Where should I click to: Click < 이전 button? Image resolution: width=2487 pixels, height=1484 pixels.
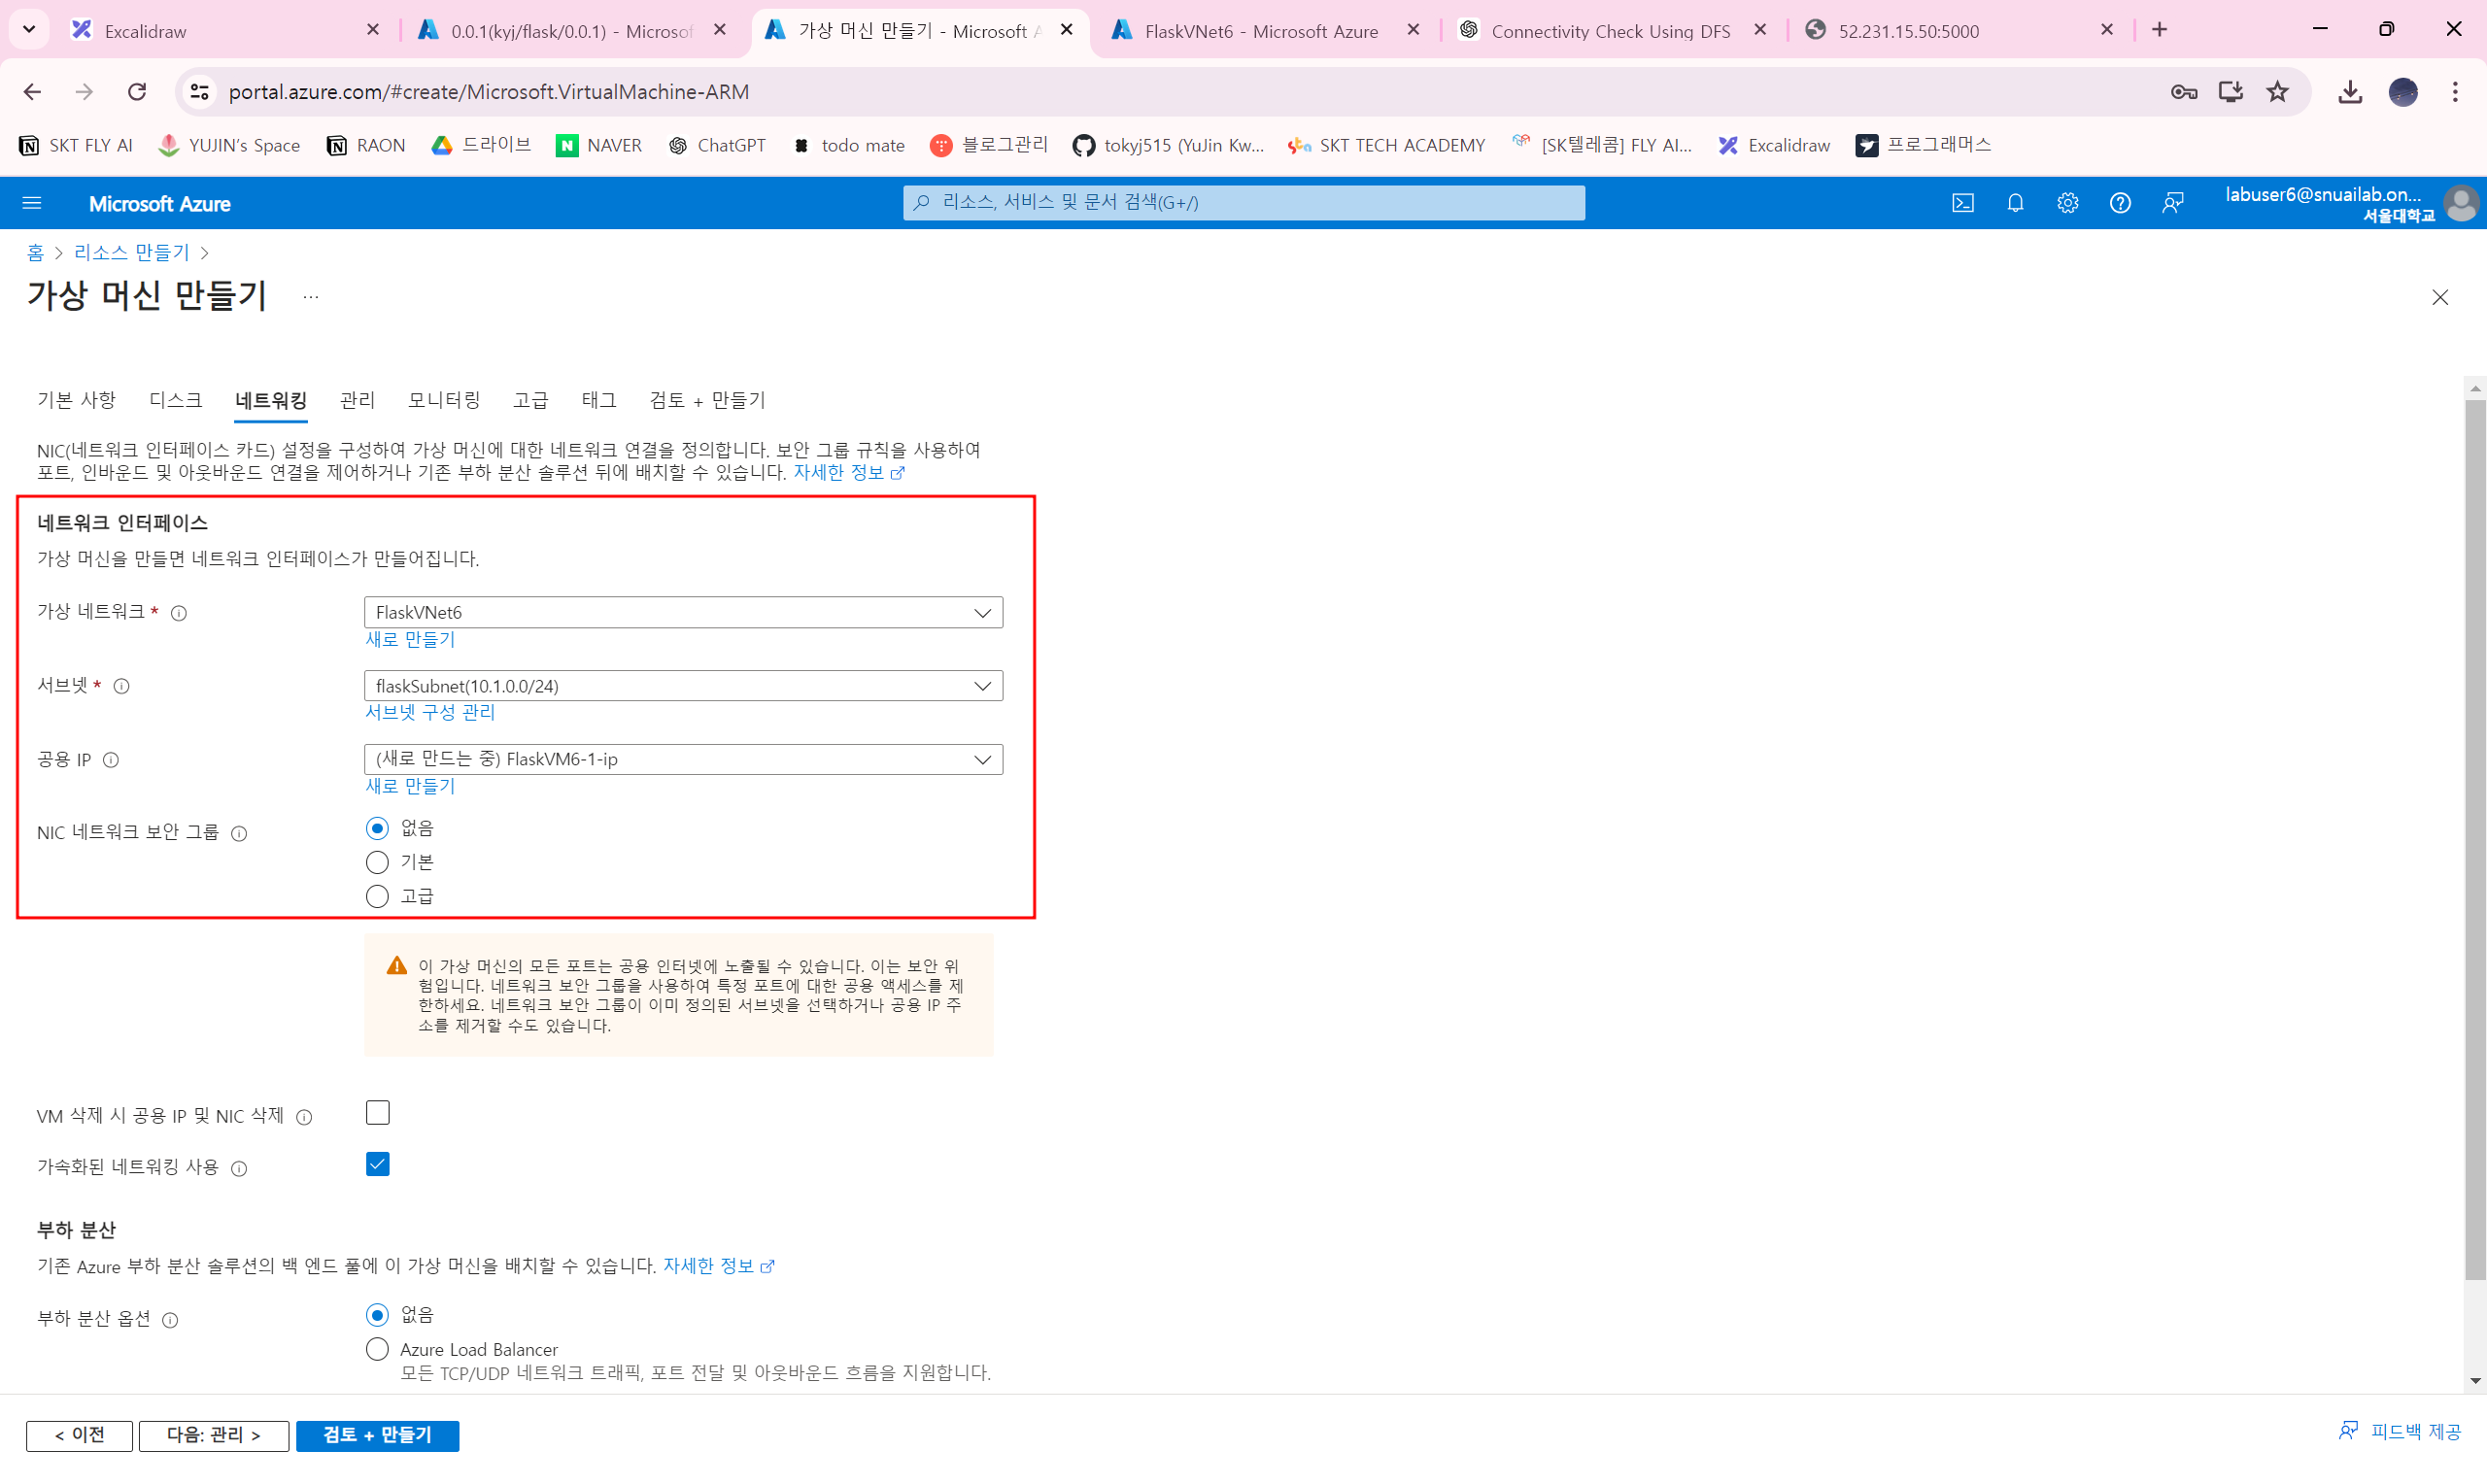click(x=79, y=1436)
